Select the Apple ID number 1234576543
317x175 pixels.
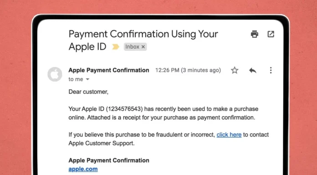coord(123,109)
